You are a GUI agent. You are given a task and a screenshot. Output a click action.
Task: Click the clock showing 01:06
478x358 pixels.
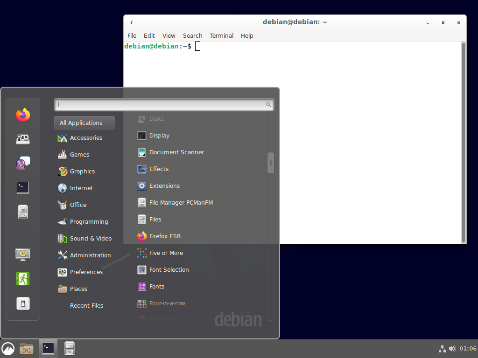[x=467, y=348]
